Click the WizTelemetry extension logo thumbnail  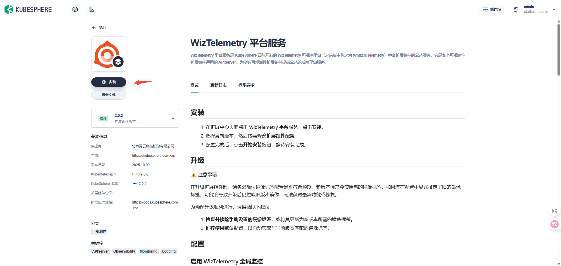point(109,54)
